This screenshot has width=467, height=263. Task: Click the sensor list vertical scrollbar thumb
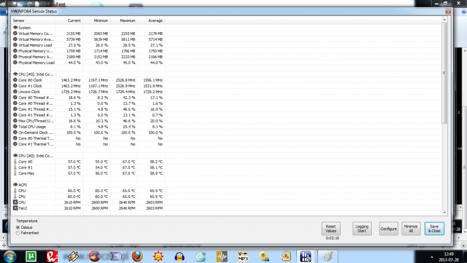(445, 73)
